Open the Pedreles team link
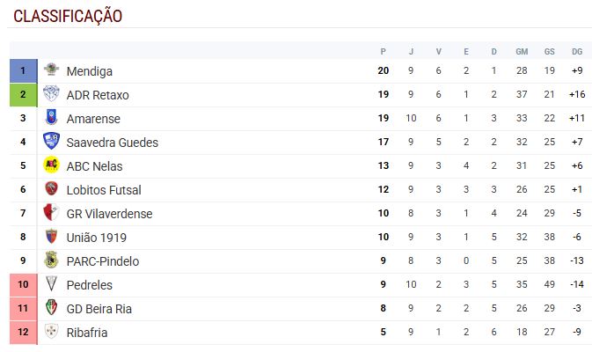This screenshot has height=352, width=592. 89,285
